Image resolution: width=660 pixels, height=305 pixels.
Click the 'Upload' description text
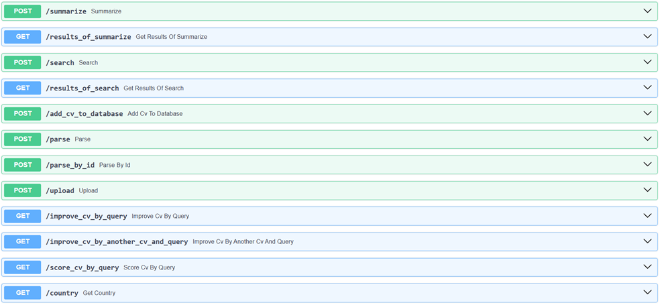point(89,190)
